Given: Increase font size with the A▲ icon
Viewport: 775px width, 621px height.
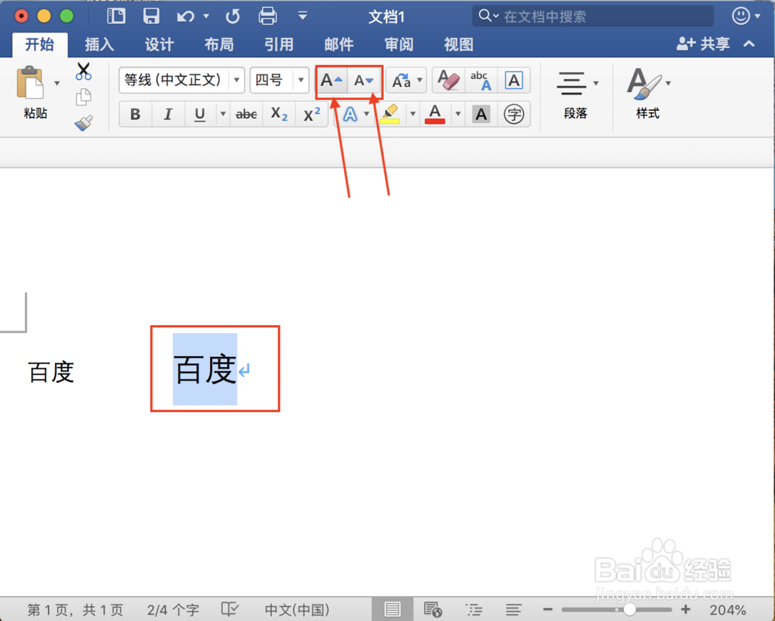Looking at the screenshot, I should [331, 80].
